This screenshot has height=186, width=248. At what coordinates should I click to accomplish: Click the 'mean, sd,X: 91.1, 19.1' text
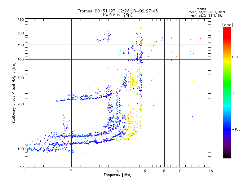coord(206,16)
